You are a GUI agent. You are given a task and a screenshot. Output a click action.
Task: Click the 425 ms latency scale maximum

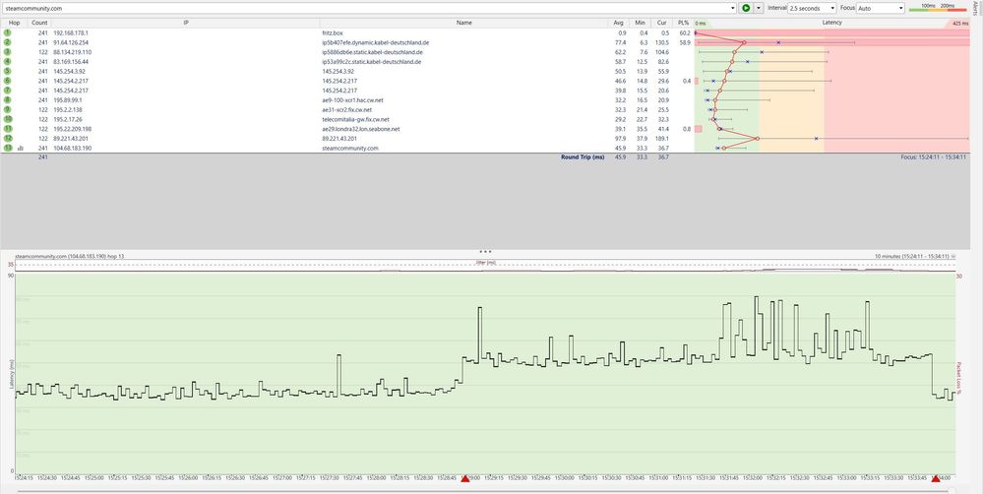pyautogui.click(x=959, y=24)
